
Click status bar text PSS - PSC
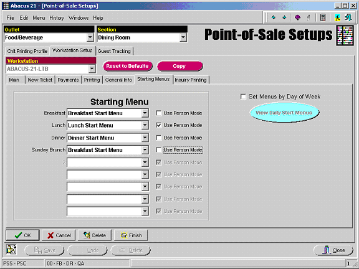[15, 263]
